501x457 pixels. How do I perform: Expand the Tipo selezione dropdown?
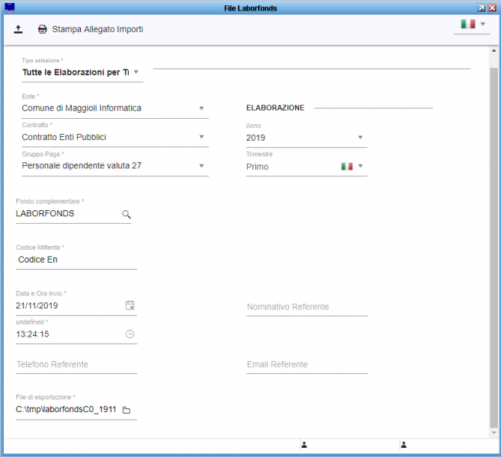point(136,72)
